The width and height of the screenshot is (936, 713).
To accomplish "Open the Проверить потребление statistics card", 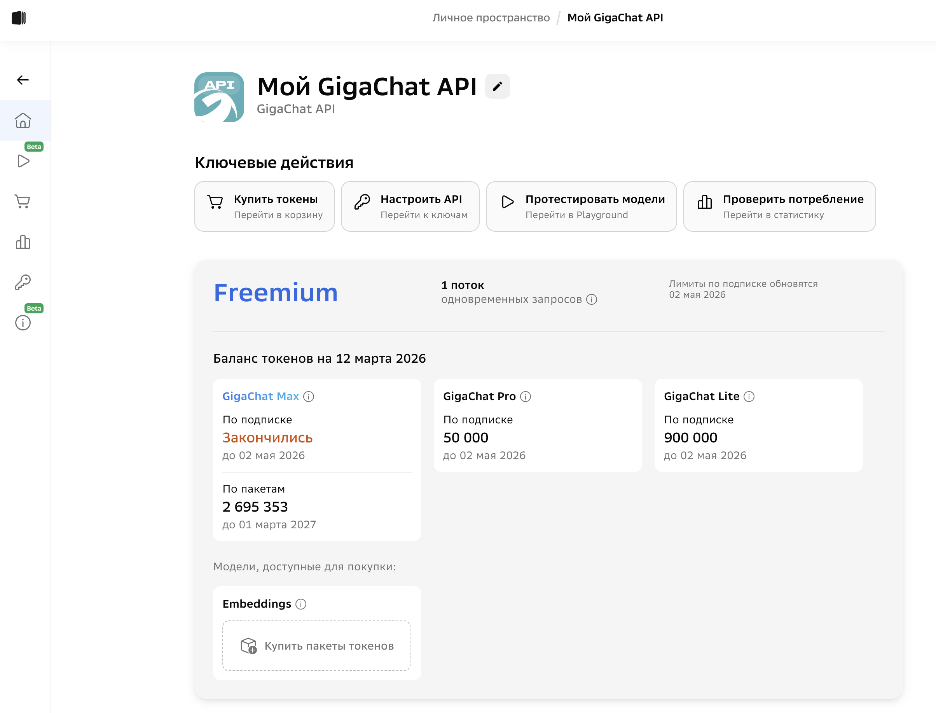I will (x=779, y=207).
